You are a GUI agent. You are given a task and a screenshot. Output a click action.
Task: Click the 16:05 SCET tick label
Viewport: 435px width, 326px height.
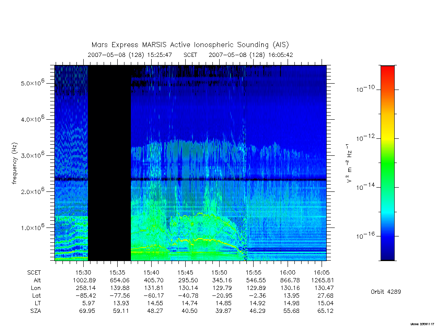[x=322, y=273]
